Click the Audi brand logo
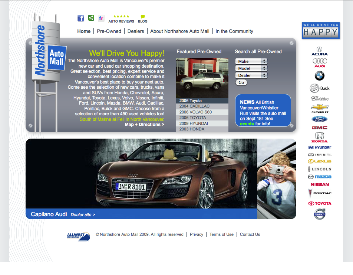The image size is (353, 275). click(x=320, y=63)
